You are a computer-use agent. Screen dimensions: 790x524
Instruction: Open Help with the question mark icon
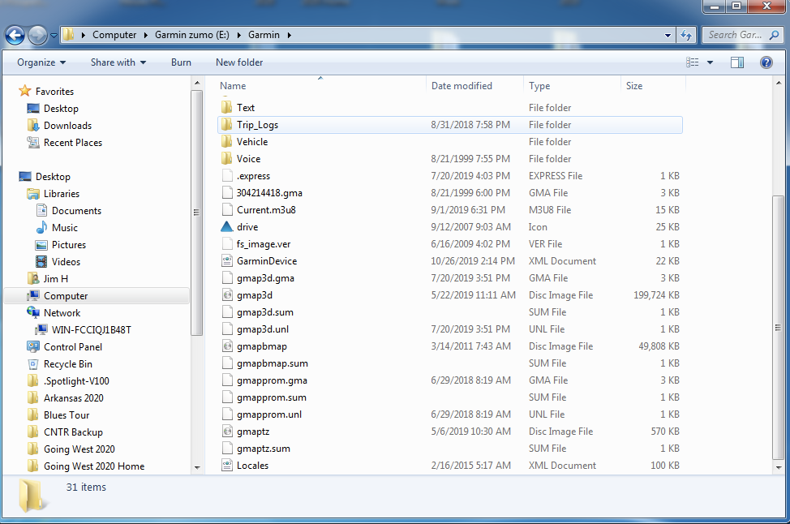(x=766, y=62)
